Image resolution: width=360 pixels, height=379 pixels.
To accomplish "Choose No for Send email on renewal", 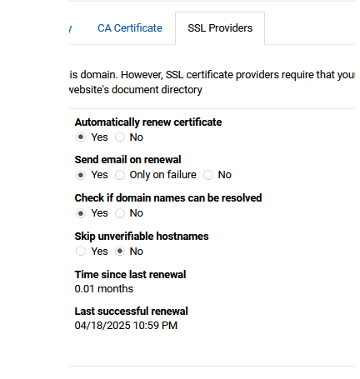I will tap(208, 175).
